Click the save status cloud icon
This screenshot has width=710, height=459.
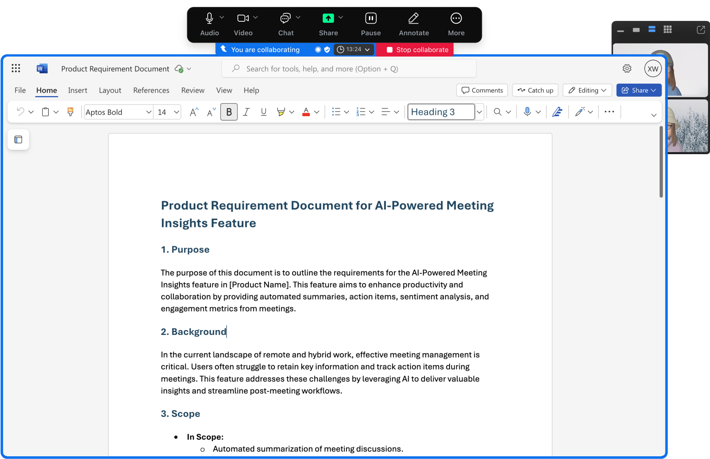pos(179,69)
